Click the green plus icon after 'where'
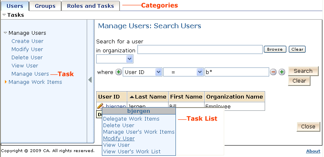This screenshot has width=324, height=157. point(119,72)
